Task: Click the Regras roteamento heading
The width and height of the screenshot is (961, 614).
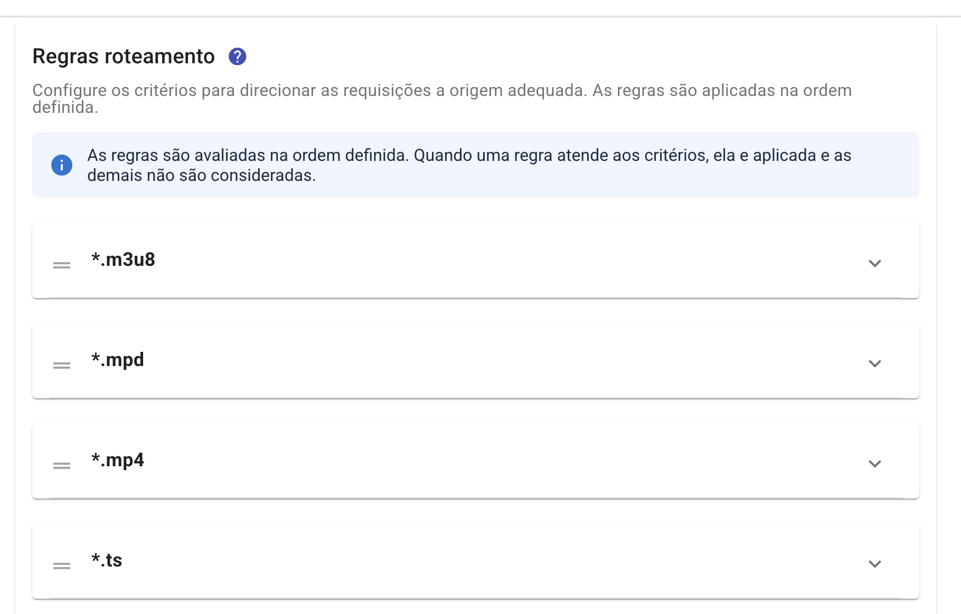Action: click(x=125, y=56)
